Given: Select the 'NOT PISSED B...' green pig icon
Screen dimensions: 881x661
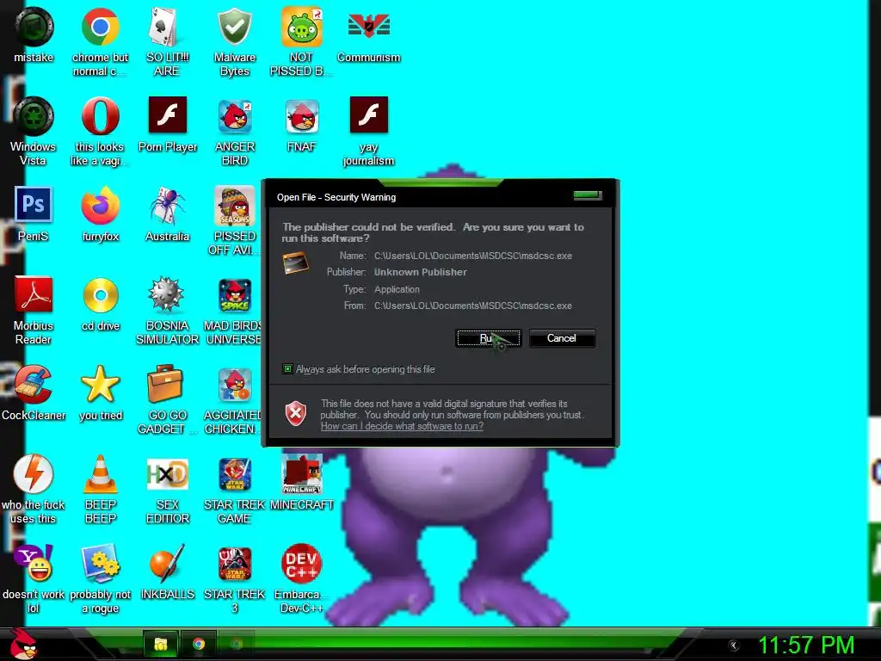Looking at the screenshot, I should (x=302, y=27).
